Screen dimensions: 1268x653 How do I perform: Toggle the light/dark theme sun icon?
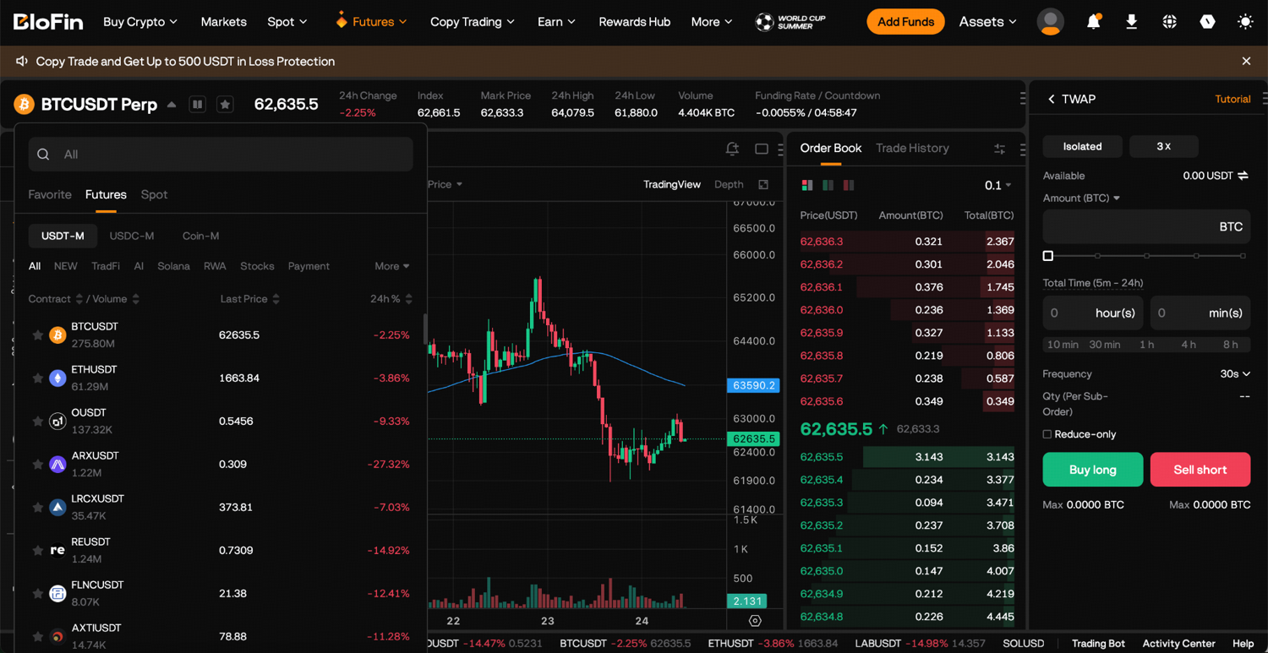coord(1245,22)
